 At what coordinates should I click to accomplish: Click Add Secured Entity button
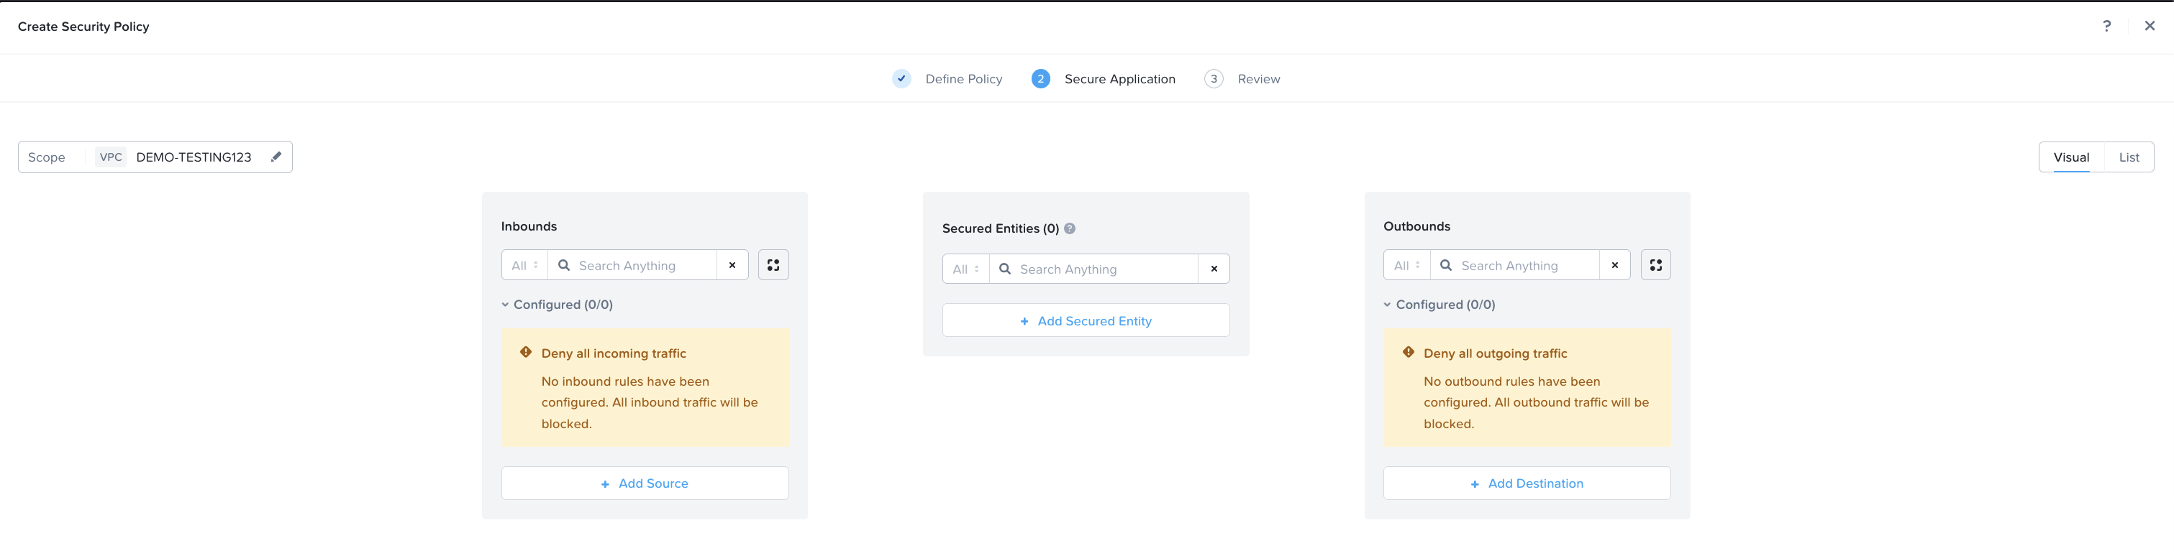click(1086, 321)
